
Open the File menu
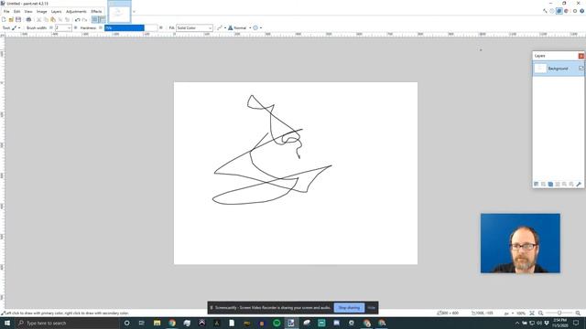[6, 12]
